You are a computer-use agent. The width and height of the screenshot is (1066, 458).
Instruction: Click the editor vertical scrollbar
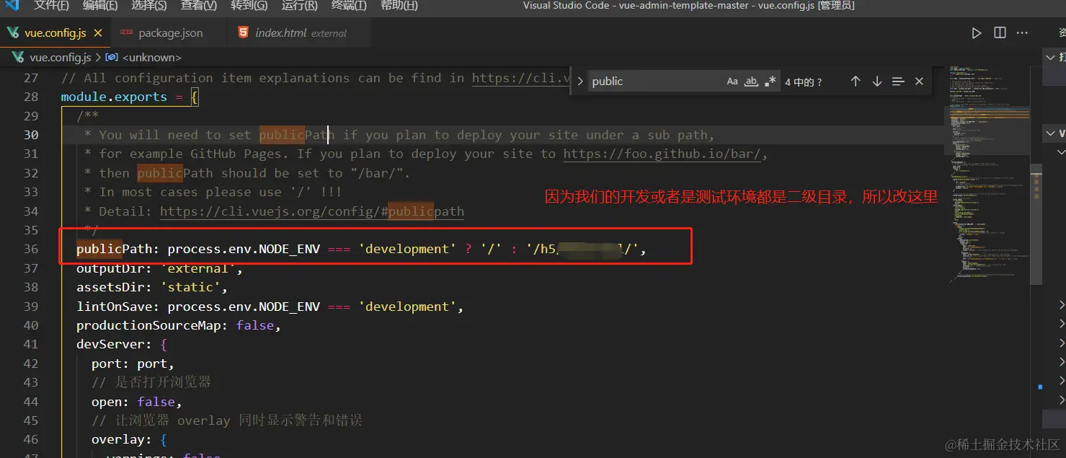1036,224
